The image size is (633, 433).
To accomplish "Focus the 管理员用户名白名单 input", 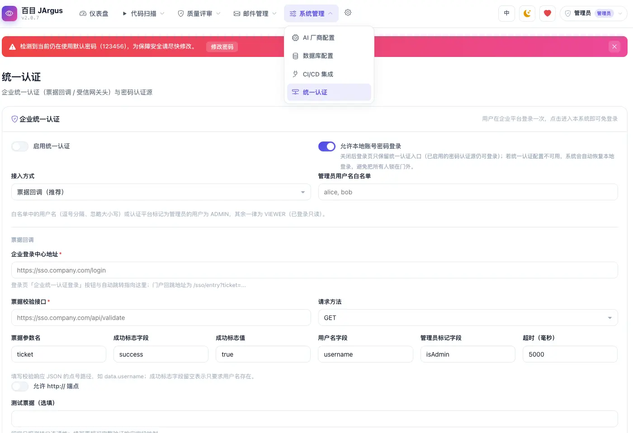I will 468,192.
